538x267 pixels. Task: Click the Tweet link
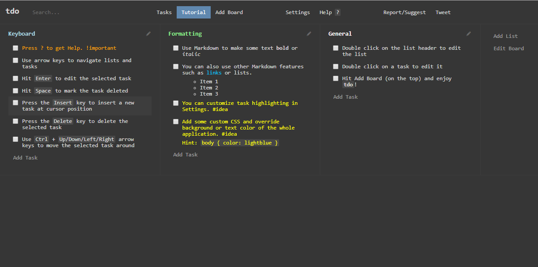tap(443, 12)
